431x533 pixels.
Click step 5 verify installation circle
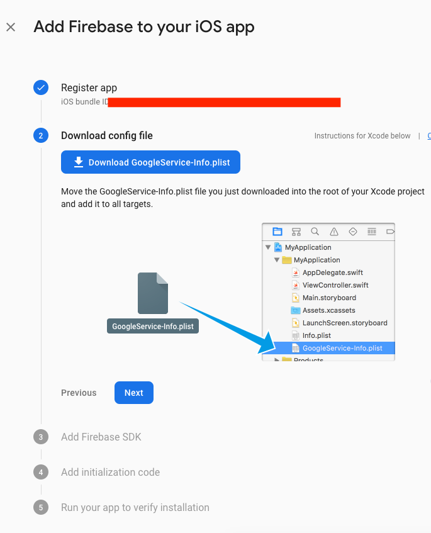(41, 507)
